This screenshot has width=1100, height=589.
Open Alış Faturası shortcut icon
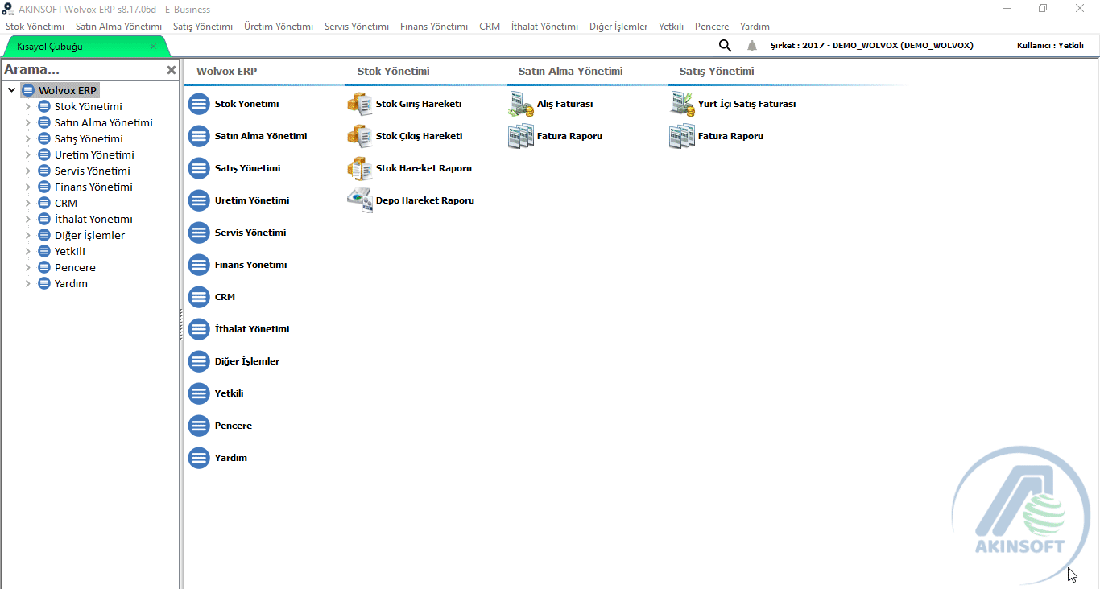tap(520, 104)
